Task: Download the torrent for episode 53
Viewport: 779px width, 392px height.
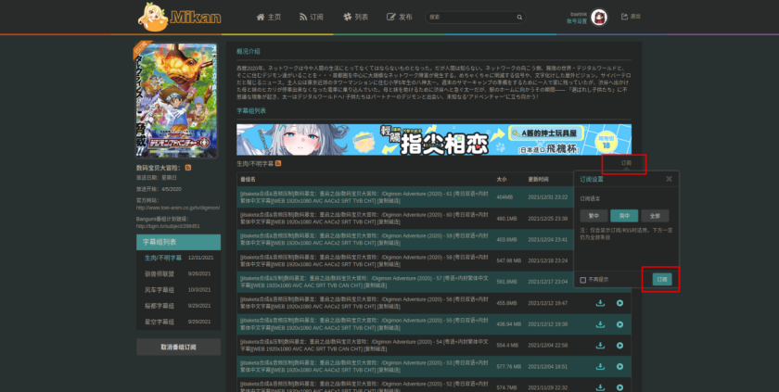Action: pos(600,366)
